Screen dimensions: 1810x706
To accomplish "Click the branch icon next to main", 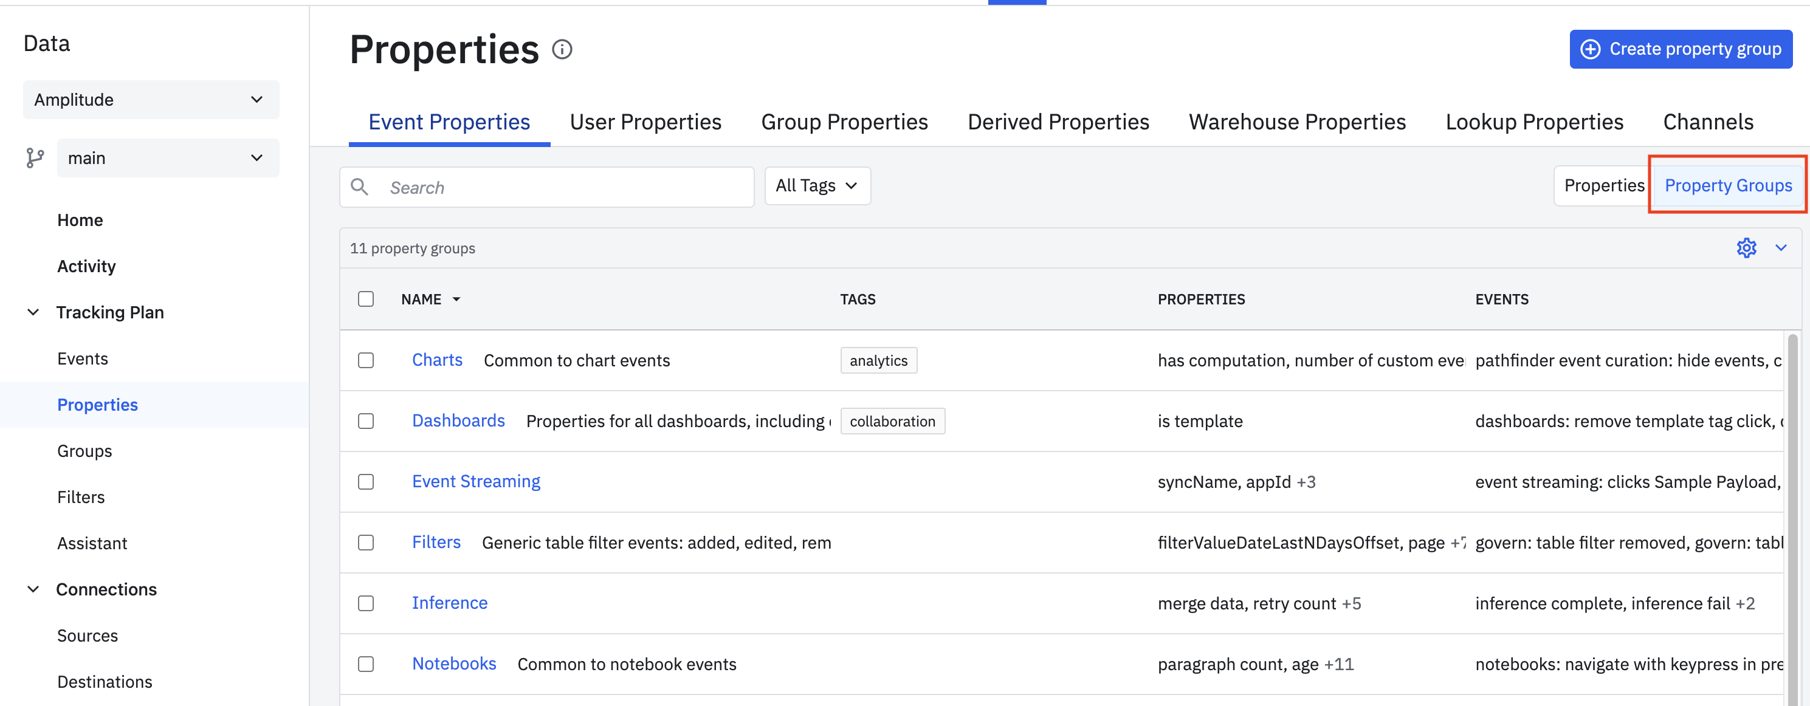I will tap(35, 158).
